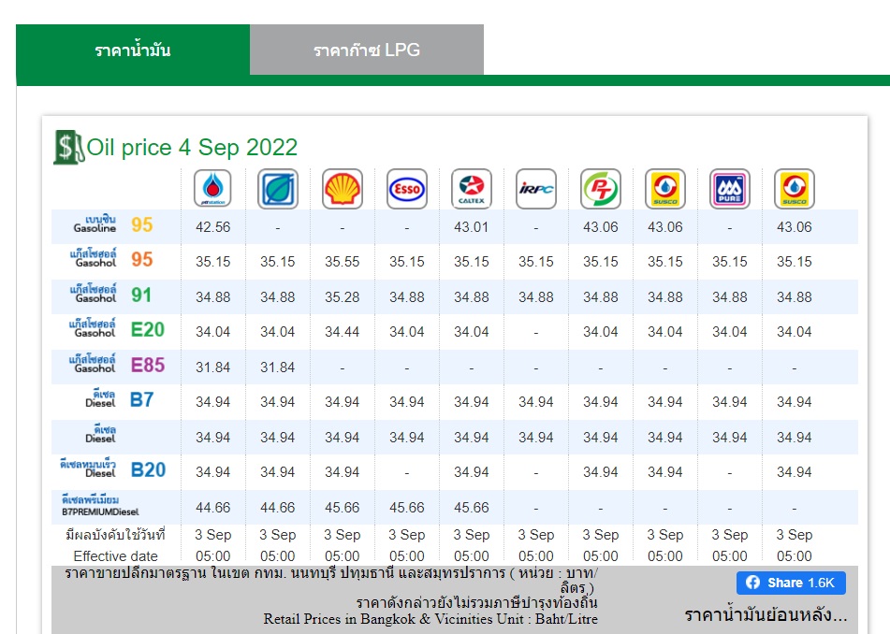Click the Esso brand logo
The height and width of the screenshot is (634, 890).
[x=407, y=188]
